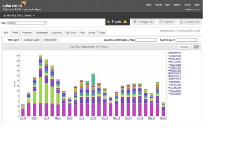This screenshot has width=227, height=151.
Task: Click the Trends chart icon
Action: pyautogui.click(x=109, y=22)
